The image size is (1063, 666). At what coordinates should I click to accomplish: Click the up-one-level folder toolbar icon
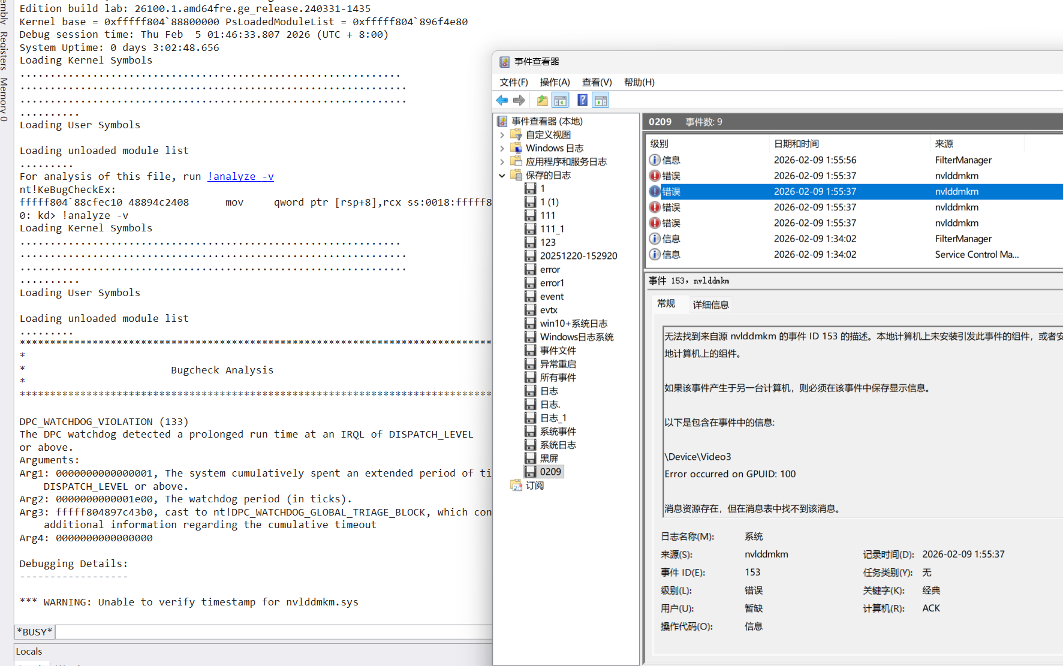pos(542,100)
